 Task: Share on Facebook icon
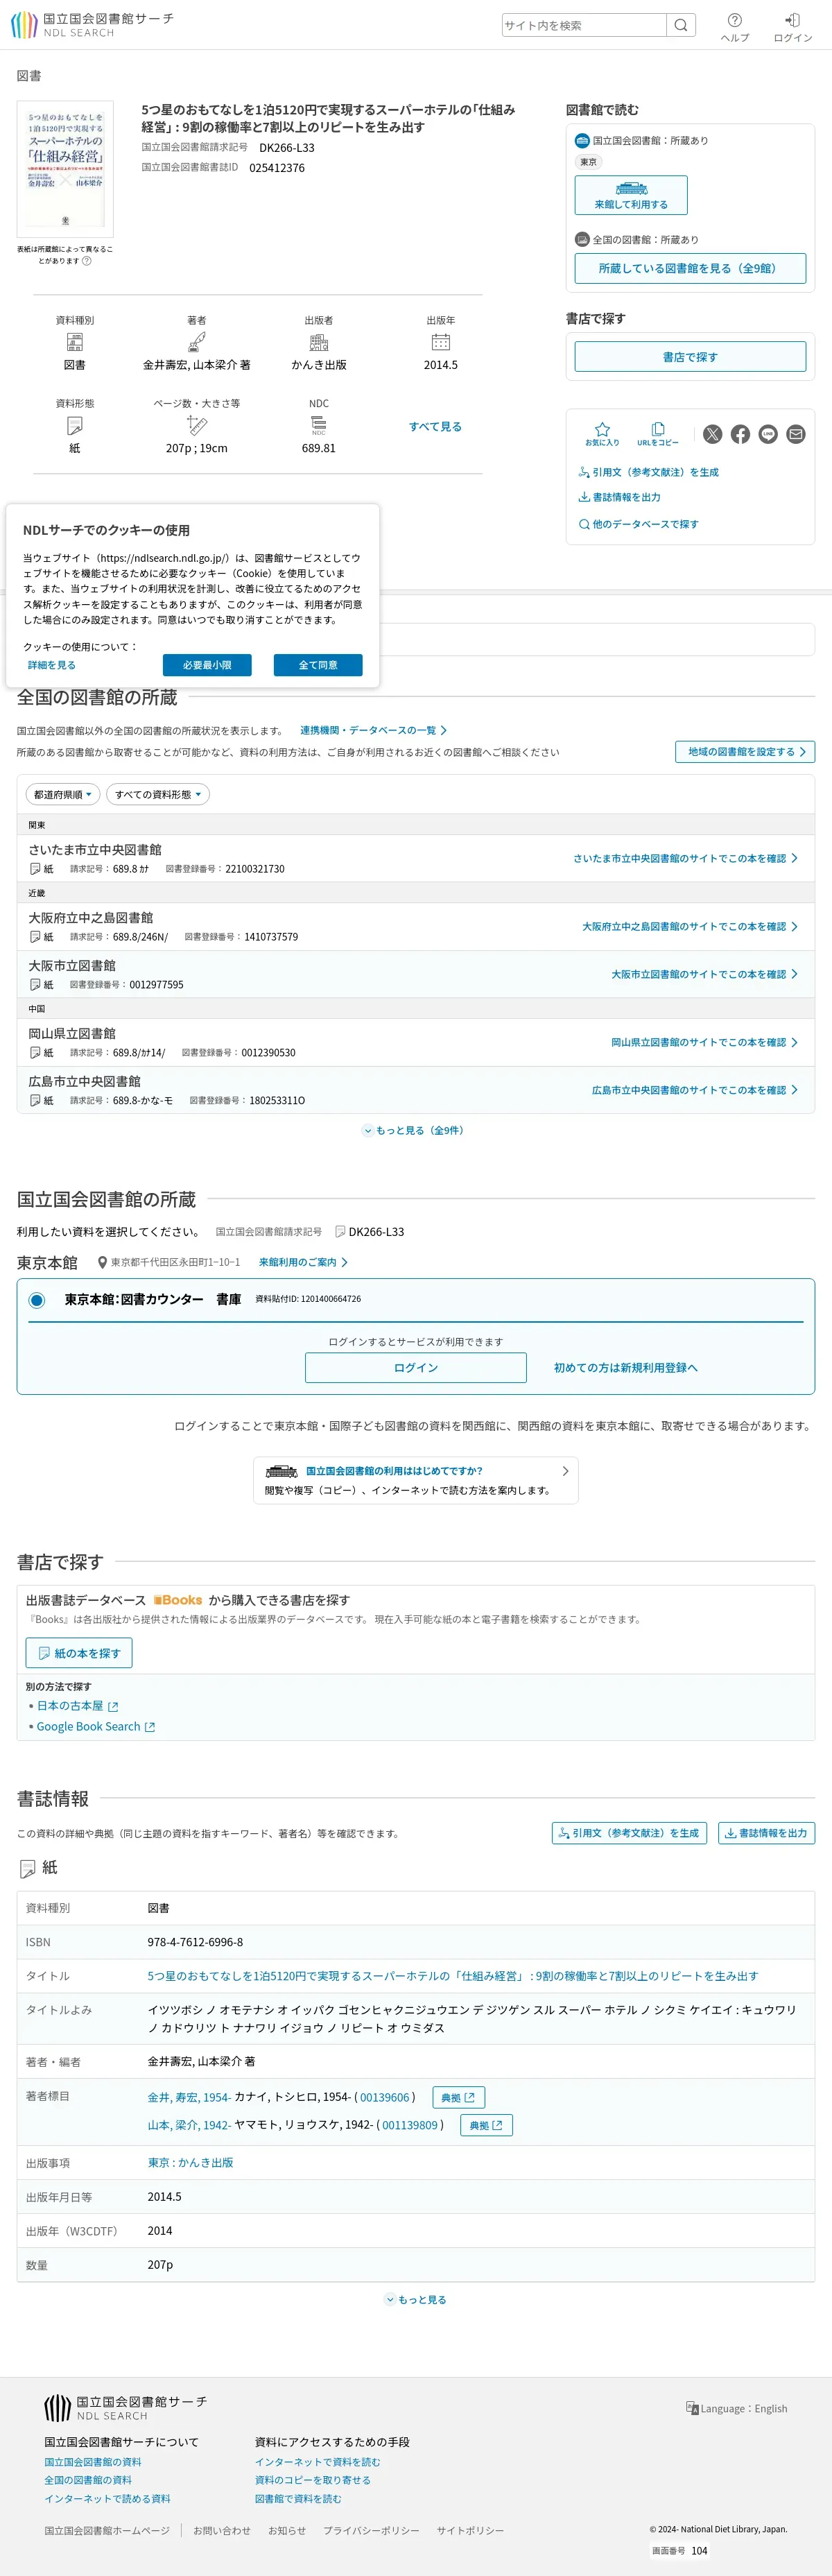(740, 434)
